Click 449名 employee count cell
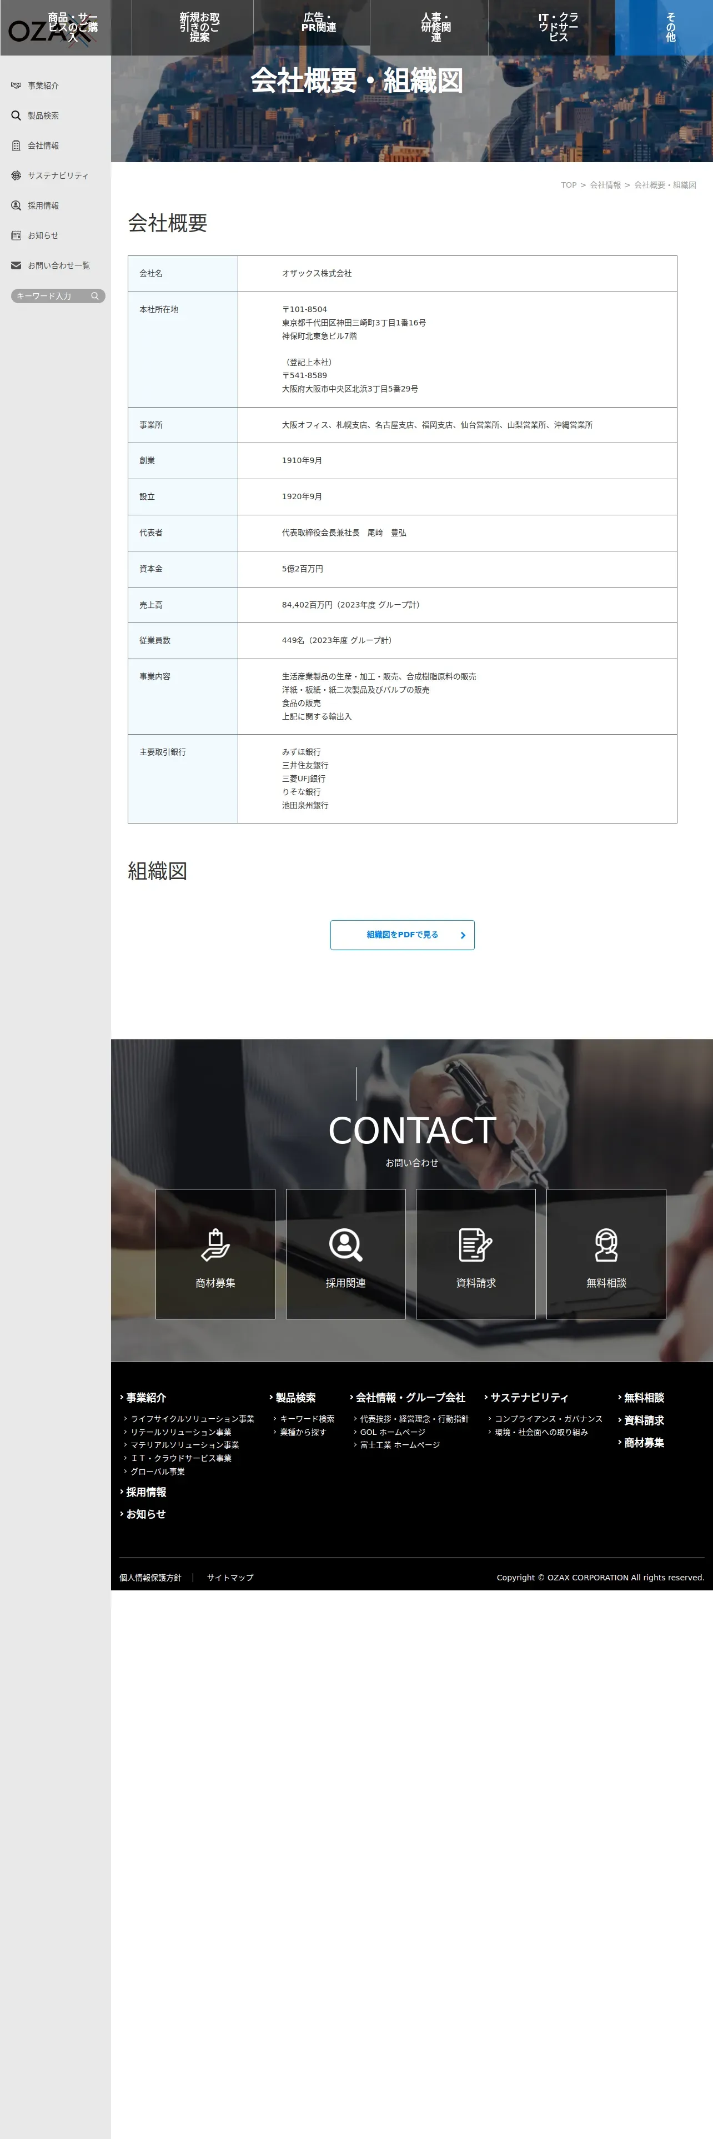Screen dimensions: 713x2139 [458, 640]
